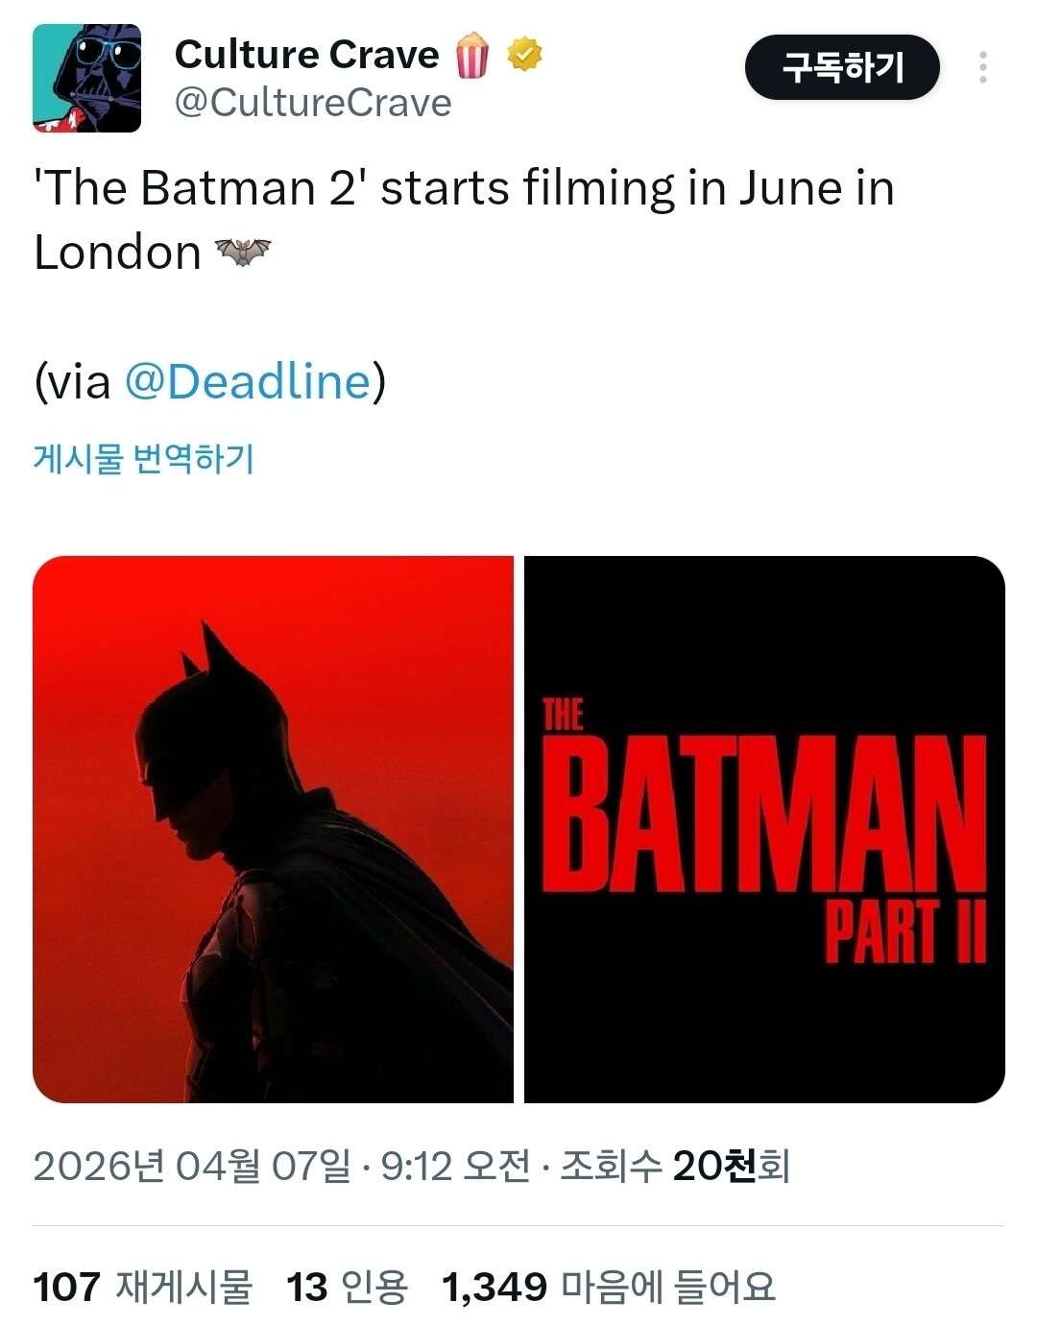This screenshot has height=1326, width=1037.
Task: Click the popcorn emoji beside Culture Crave
Action: click(471, 55)
